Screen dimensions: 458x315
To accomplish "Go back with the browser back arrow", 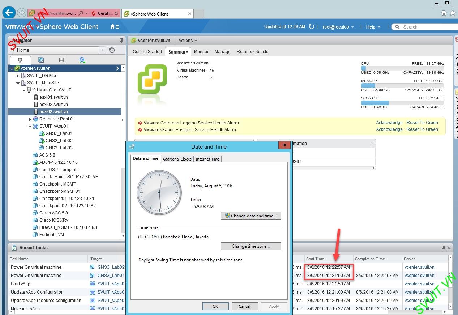I will [9, 13].
